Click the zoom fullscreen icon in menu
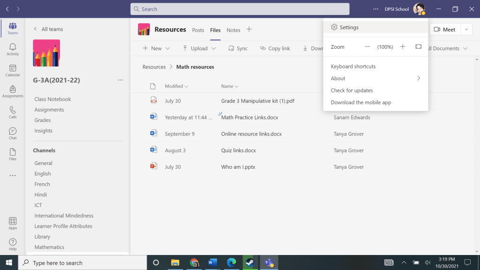The image size is (480, 270). (x=418, y=47)
